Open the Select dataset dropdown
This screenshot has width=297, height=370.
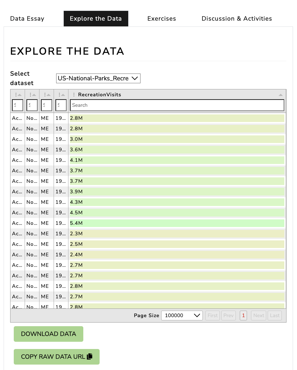(x=98, y=78)
